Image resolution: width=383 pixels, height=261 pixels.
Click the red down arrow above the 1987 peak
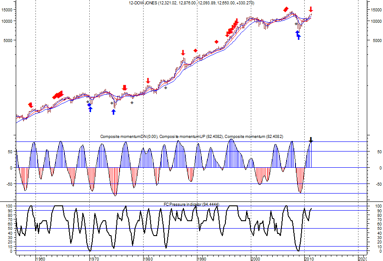coord(183,53)
